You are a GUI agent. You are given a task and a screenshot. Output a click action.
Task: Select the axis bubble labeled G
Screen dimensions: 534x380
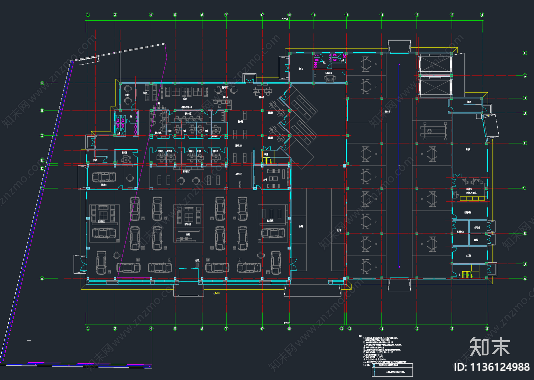point(42,136)
